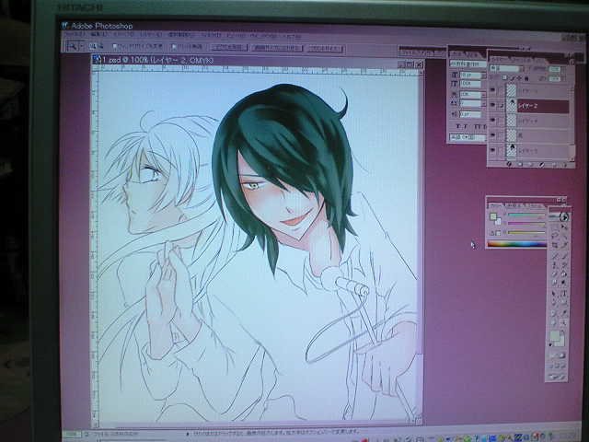The width and height of the screenshot is (589, 442).
Task: Select the Path Selection tool in the toolbox
Action: click(x=555, y=293)
